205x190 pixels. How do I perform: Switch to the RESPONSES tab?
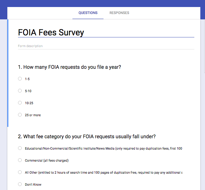(119, 13)
